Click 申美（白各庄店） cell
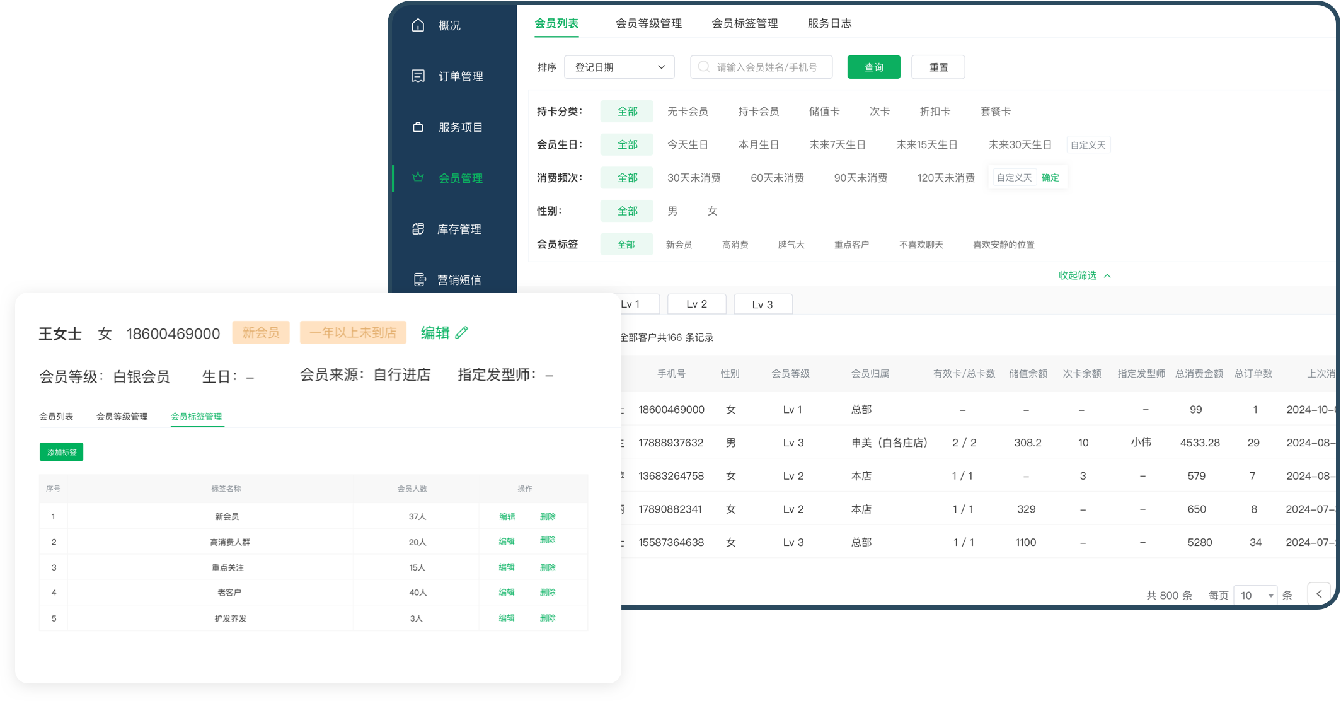Viewport: 1341px width, 701px height. click(x=889, y=443)
